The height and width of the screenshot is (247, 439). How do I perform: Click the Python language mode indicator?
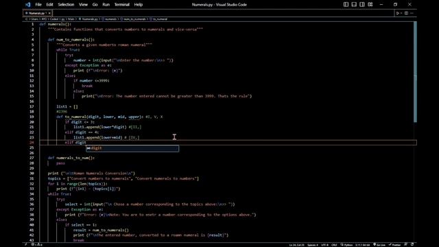point(346,245)
